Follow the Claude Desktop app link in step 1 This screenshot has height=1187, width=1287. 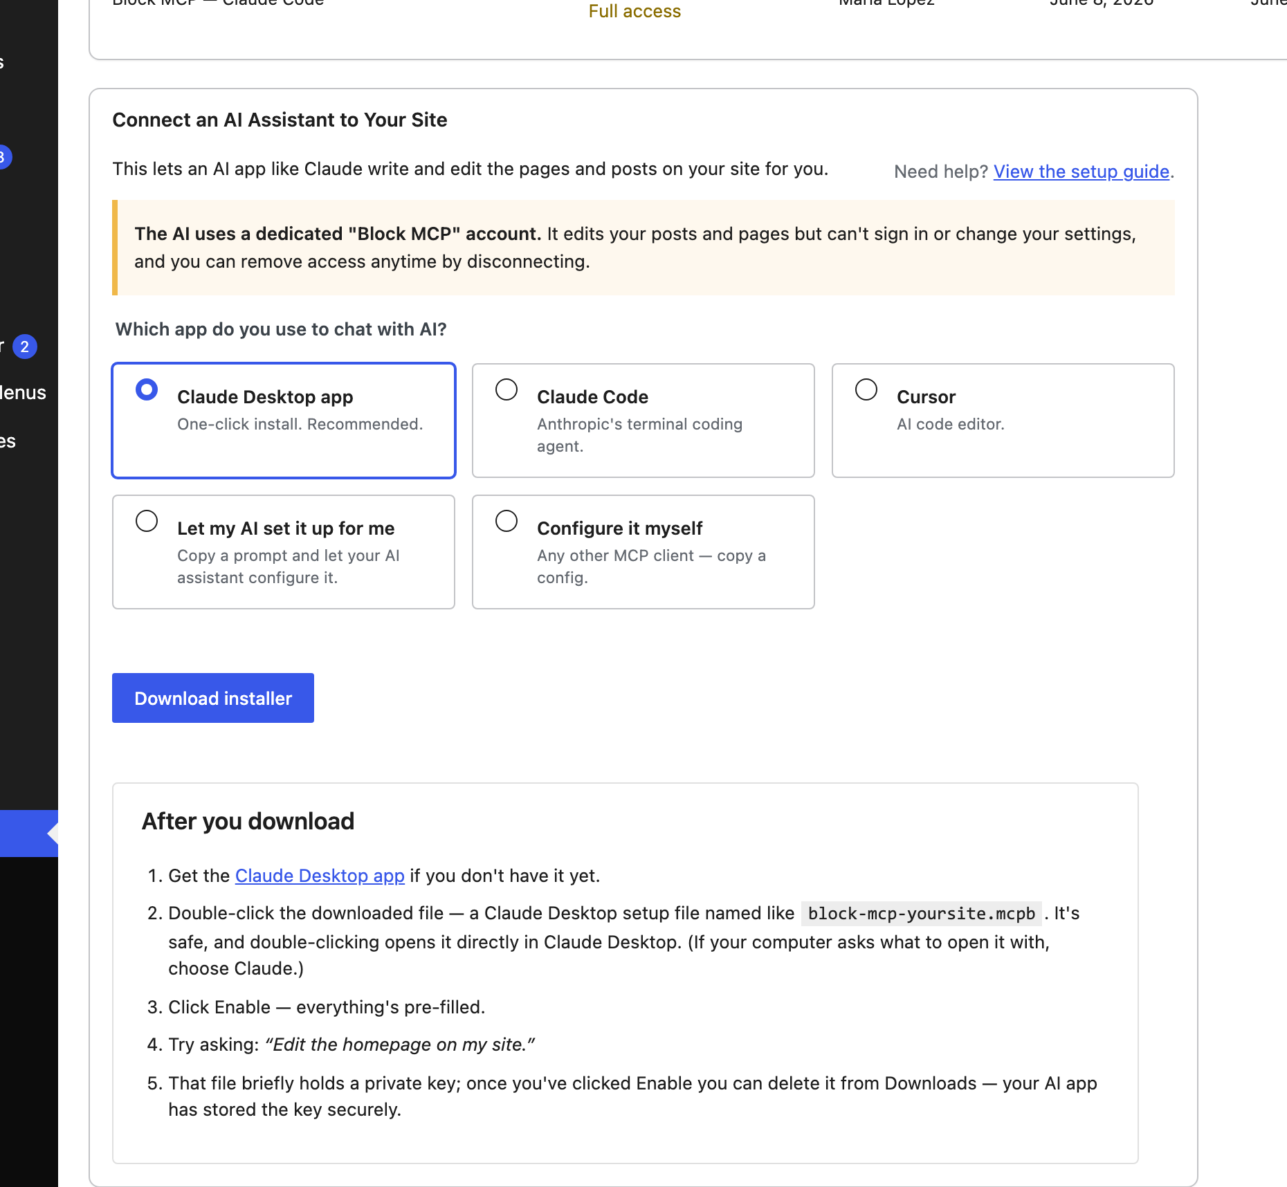coord(320,876)
